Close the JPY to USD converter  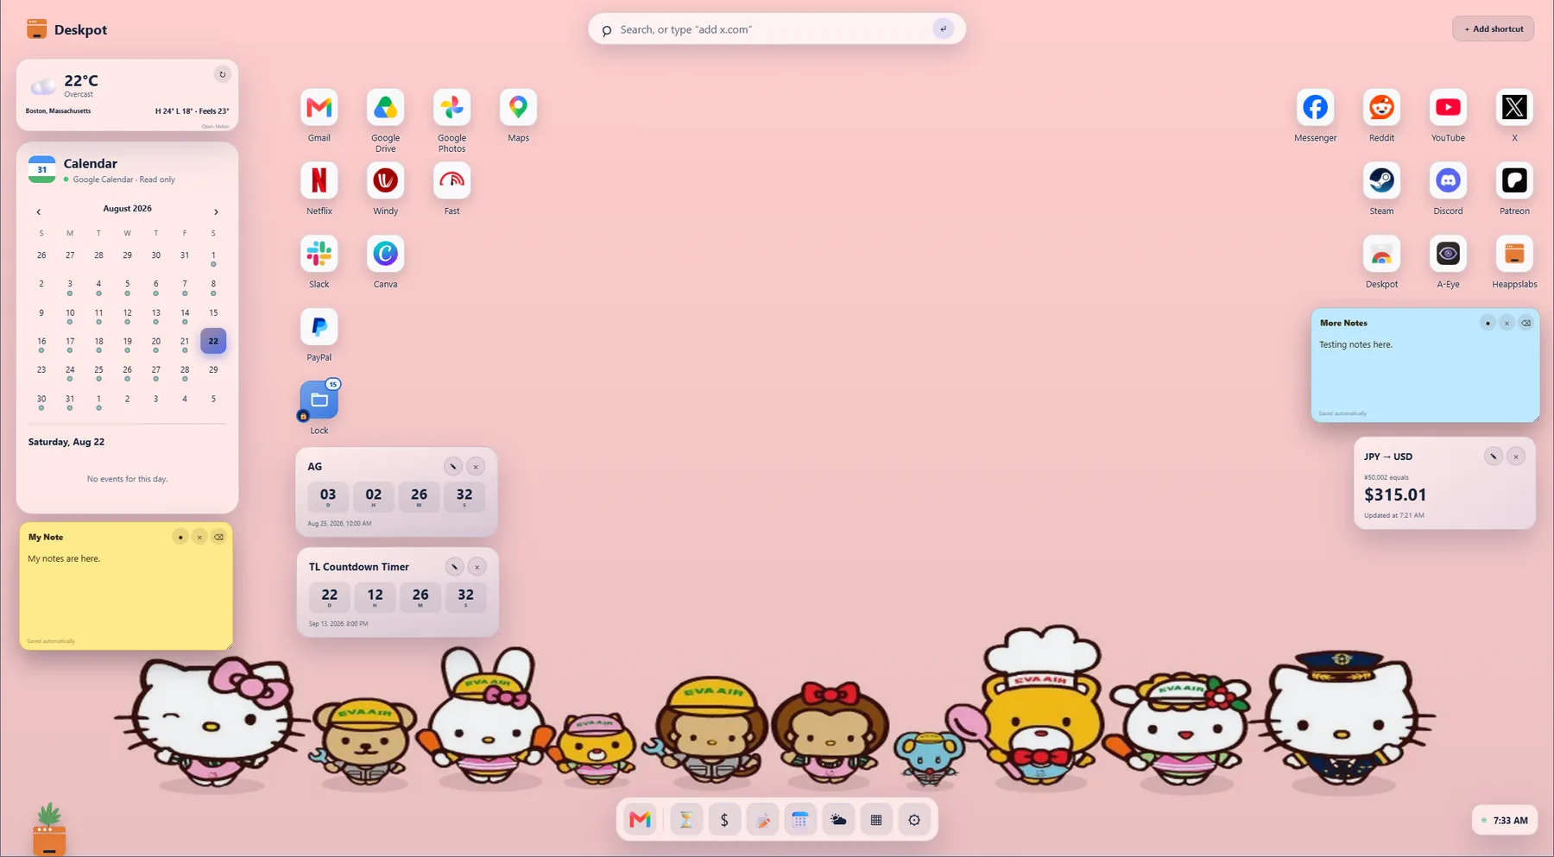[1516, 457]
